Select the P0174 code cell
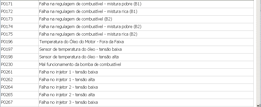261x107 pixels. tap(7, 27)
